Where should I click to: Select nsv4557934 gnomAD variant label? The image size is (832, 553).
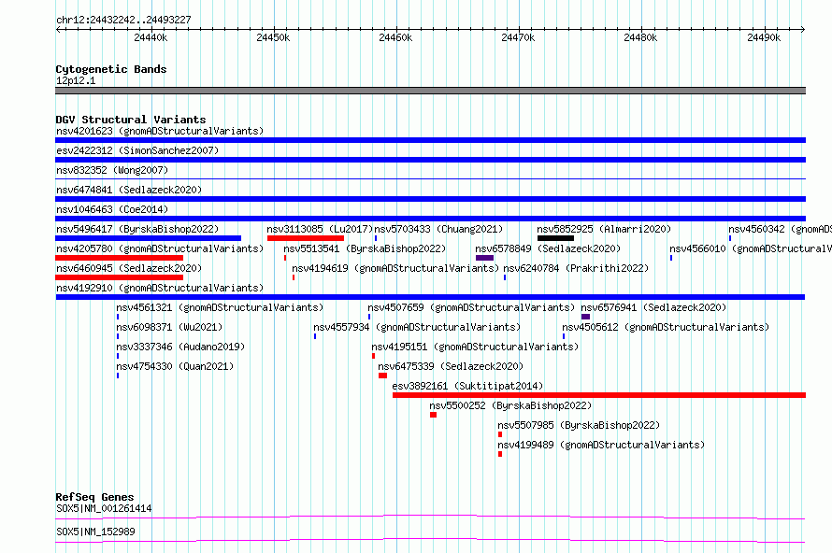coord(417,327)
